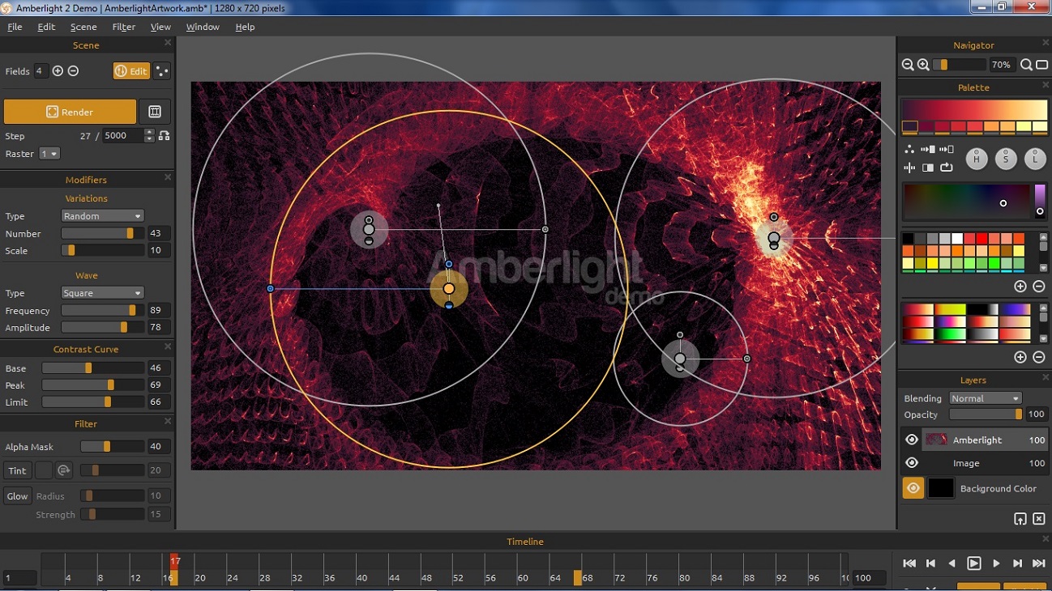The image size is (1052, 591).
Task: Go to previous keyframe
Action: (x=931, y=563)
